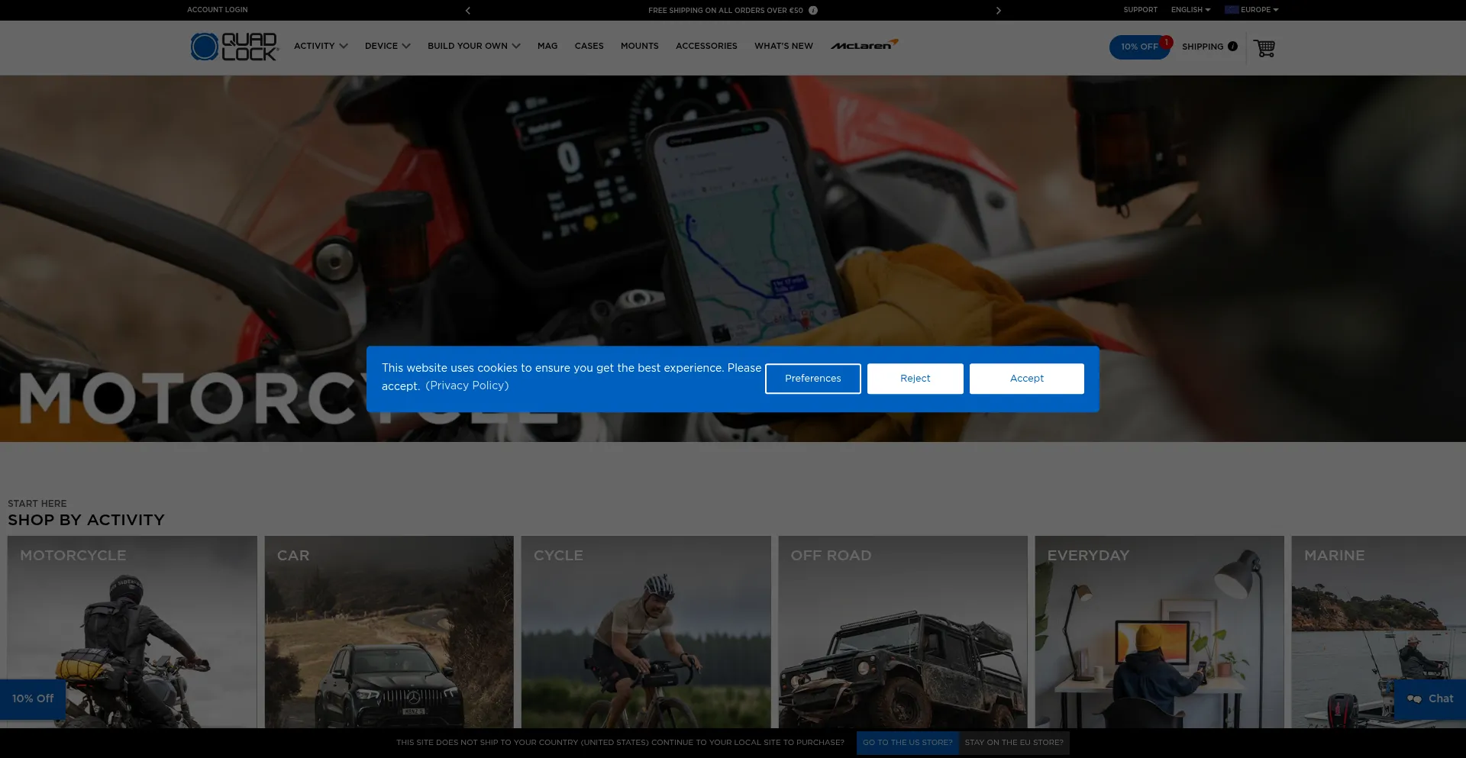Accept cookies in the banner
Viewport: 1466px width, 758px height.
1026,379
